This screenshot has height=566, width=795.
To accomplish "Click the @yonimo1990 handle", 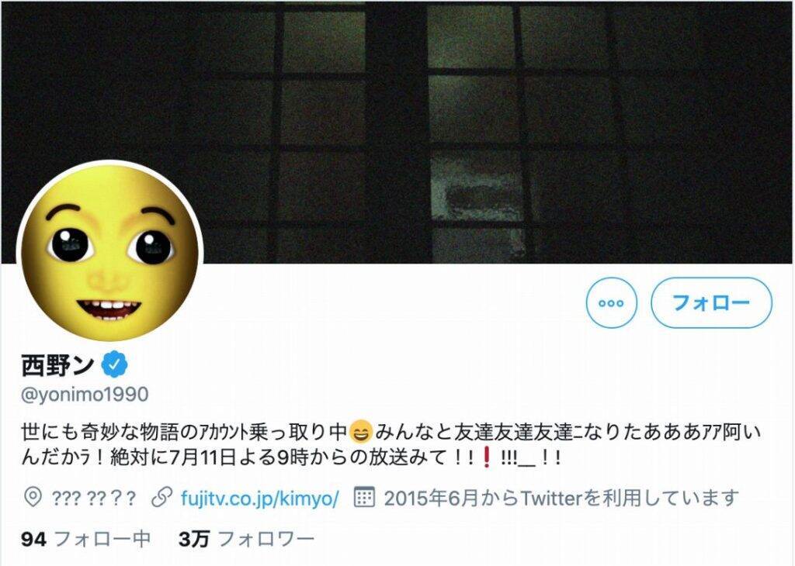I will point(84,394).
